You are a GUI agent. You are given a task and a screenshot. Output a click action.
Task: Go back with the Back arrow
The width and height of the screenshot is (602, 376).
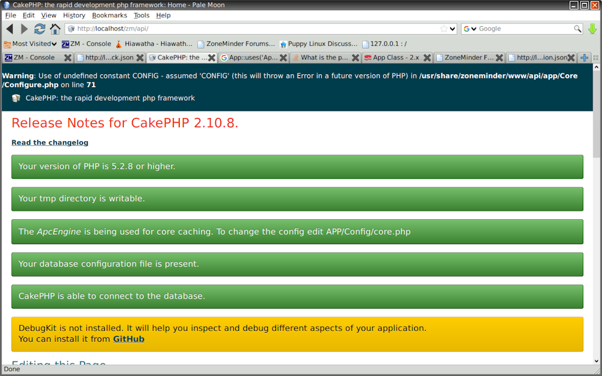point(9,29)
